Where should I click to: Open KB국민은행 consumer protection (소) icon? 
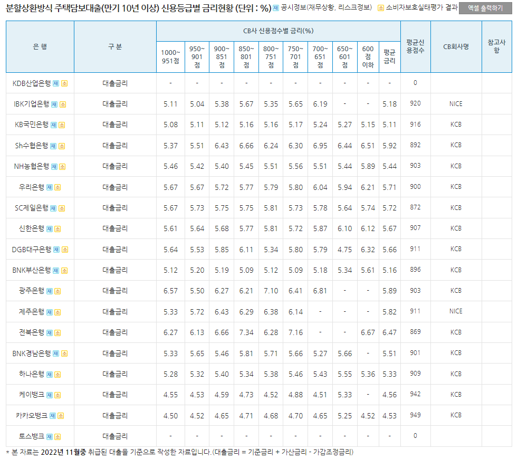[62, 125]
